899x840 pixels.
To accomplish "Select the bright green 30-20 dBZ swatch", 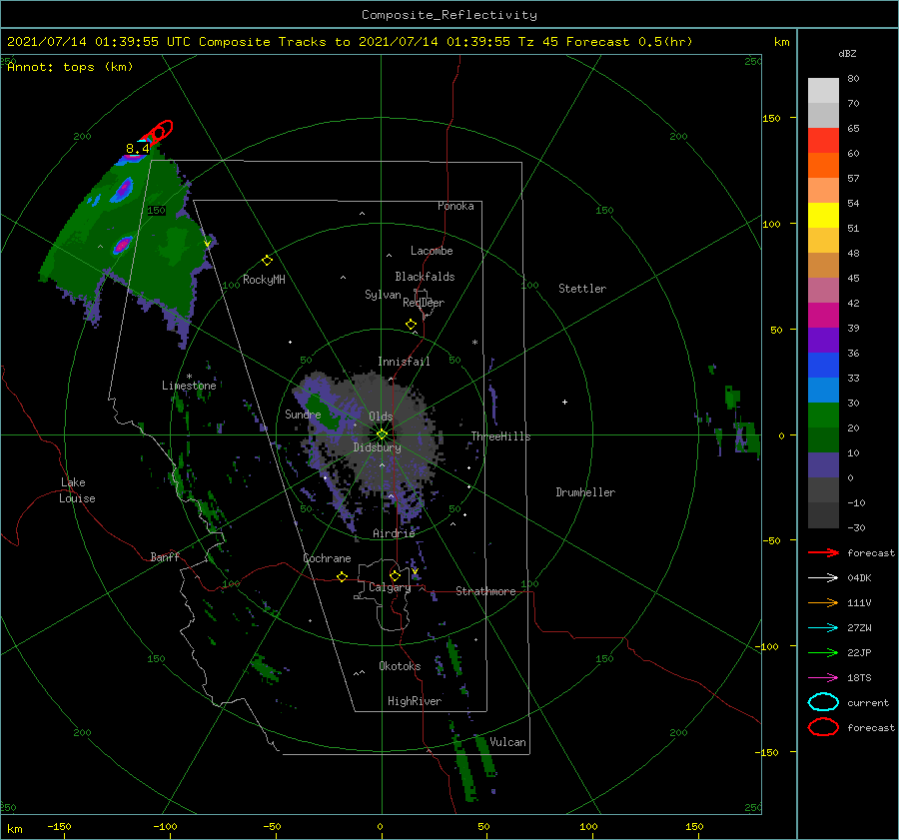I will coord(823,416).
